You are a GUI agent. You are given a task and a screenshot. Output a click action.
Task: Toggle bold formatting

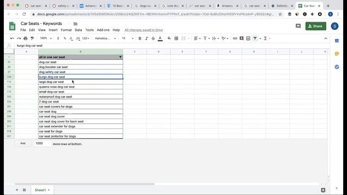(140, 38)
